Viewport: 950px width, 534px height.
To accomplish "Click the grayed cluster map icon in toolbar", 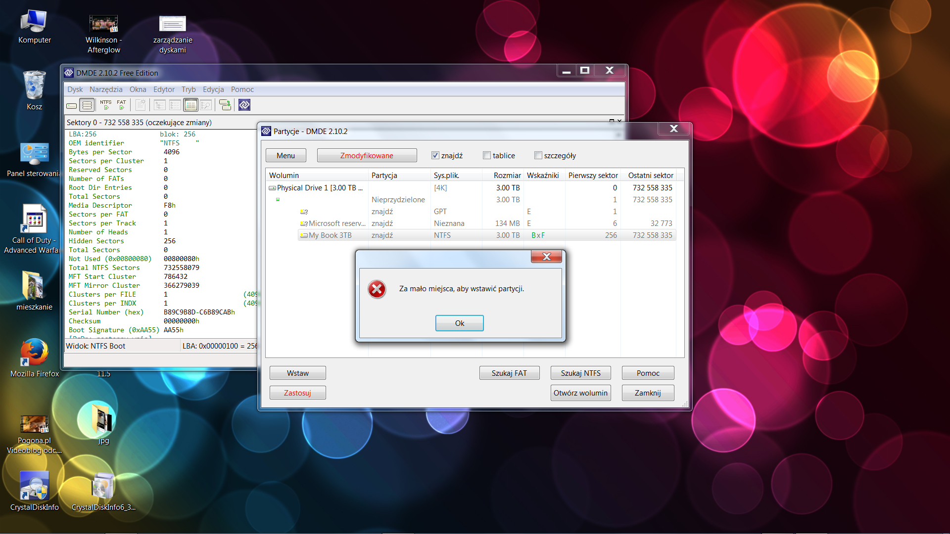I will coord(141,105).
